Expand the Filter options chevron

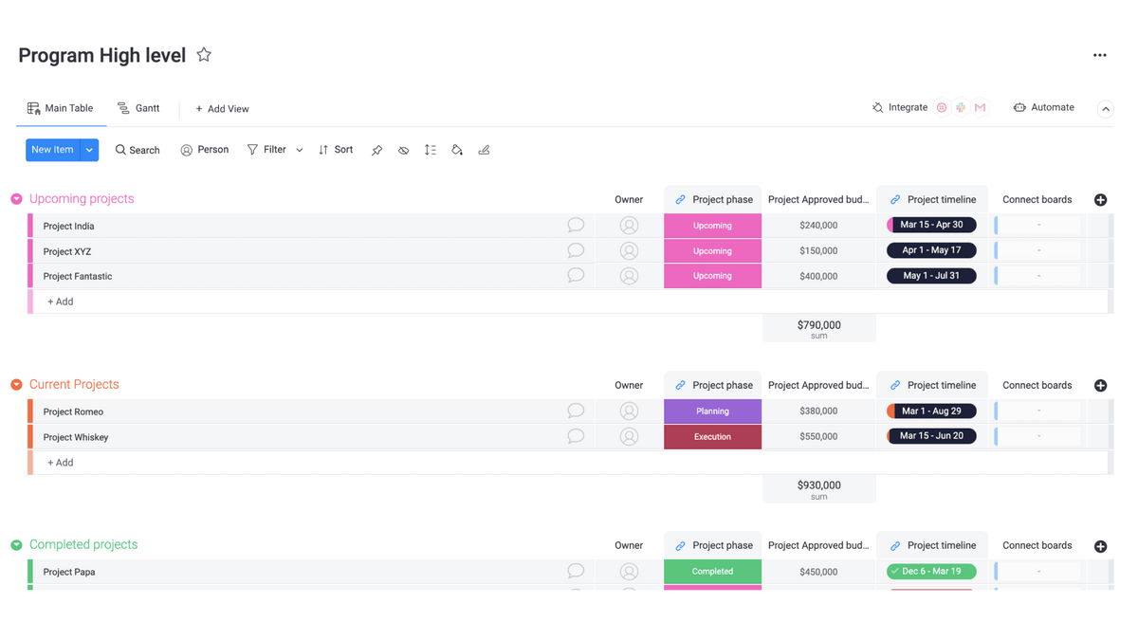(300, 151)
